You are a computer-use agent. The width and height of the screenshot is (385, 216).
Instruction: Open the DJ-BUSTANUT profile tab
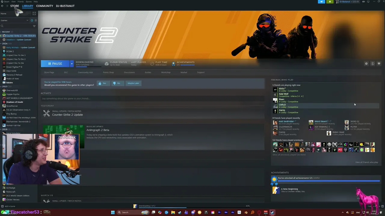(65, 6)
